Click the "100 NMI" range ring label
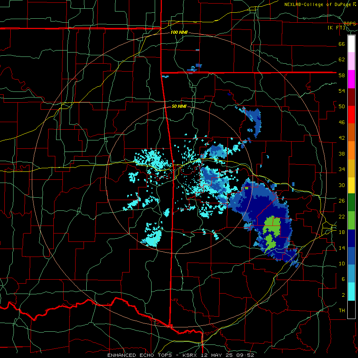Viewport: 358px width, 358px height. tap(179, 33)
